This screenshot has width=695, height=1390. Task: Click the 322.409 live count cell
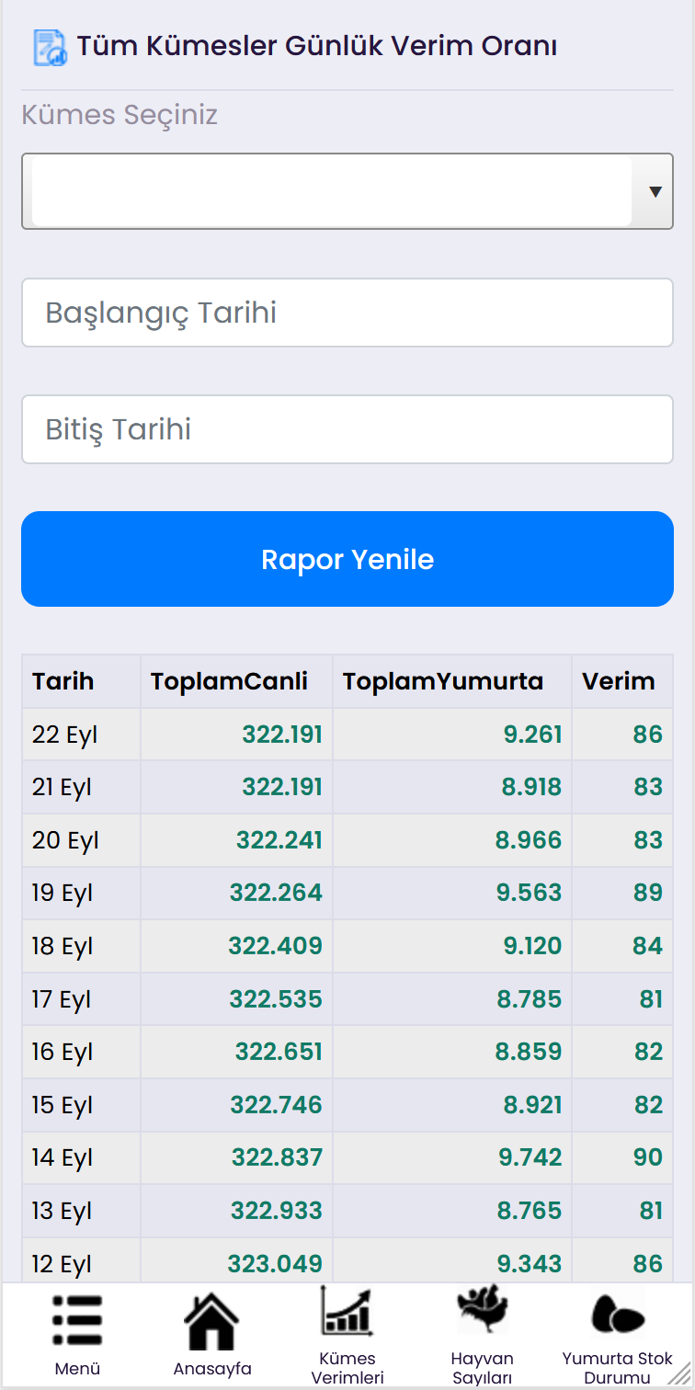[276, 946]
